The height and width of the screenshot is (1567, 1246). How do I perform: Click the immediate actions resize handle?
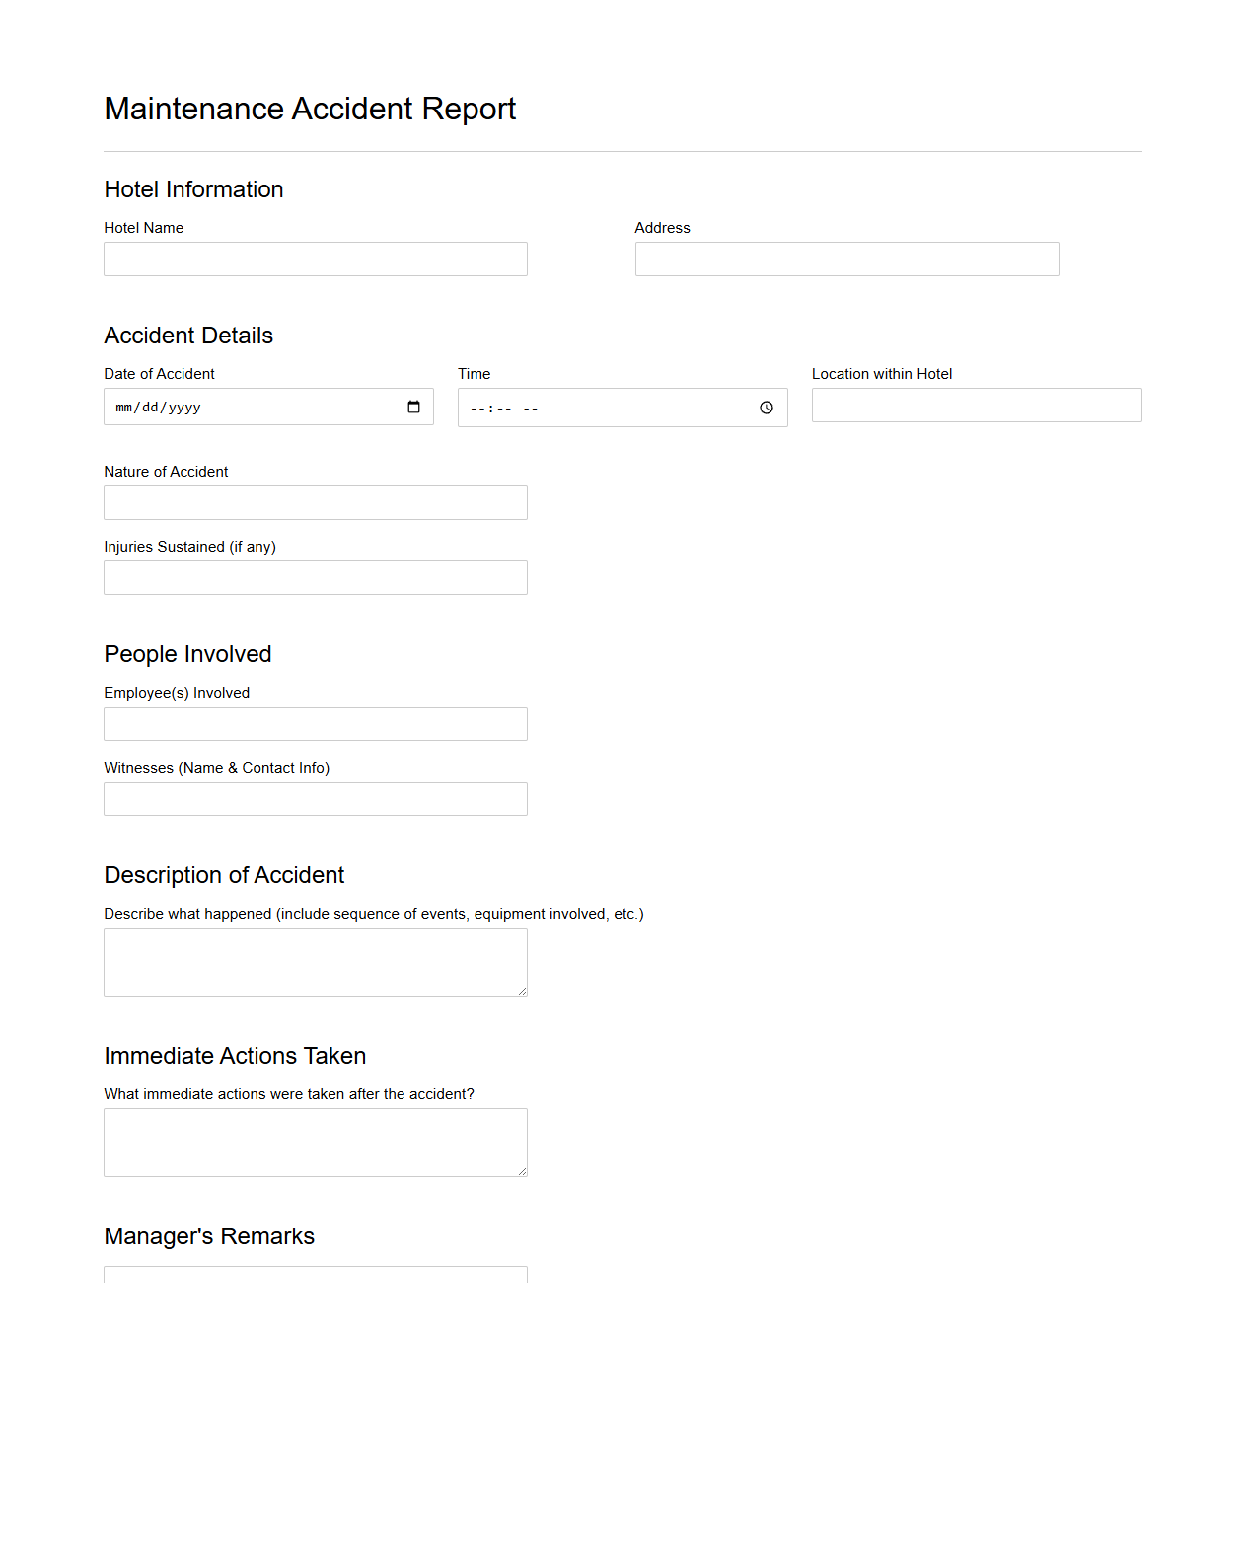tap(522, 1171)
